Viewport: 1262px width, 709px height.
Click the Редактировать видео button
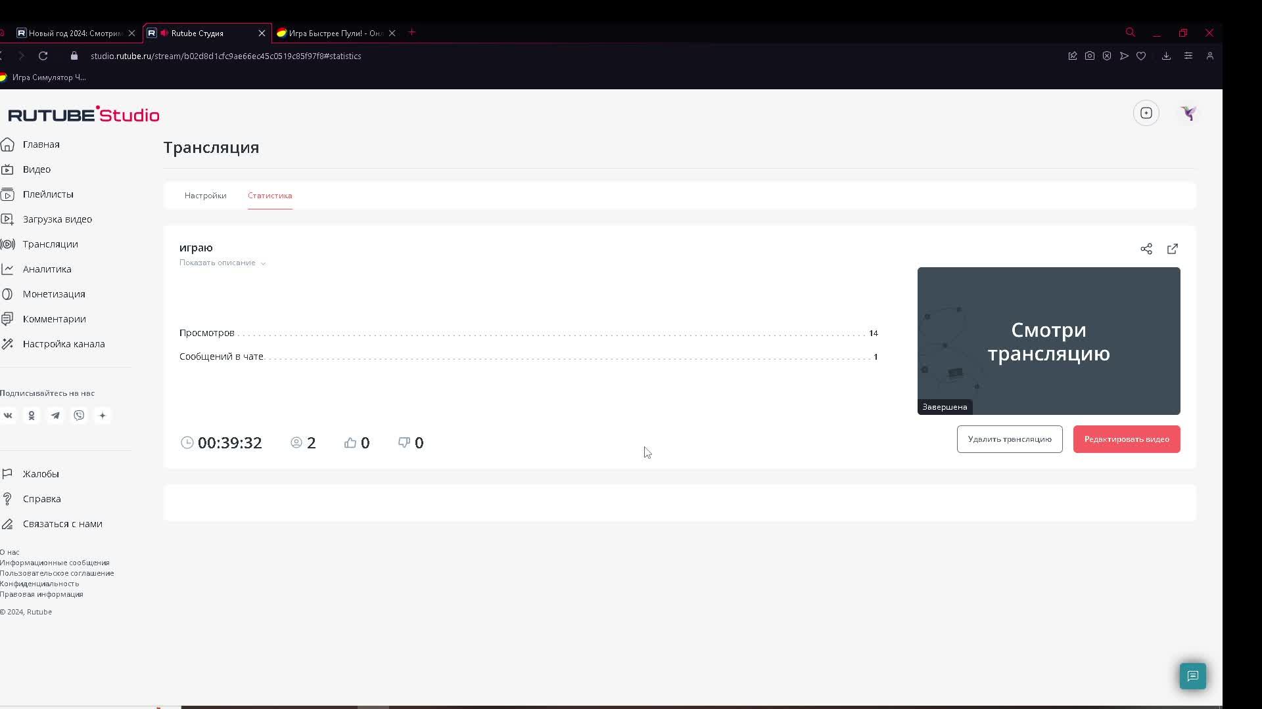[x=1127, y=439]
